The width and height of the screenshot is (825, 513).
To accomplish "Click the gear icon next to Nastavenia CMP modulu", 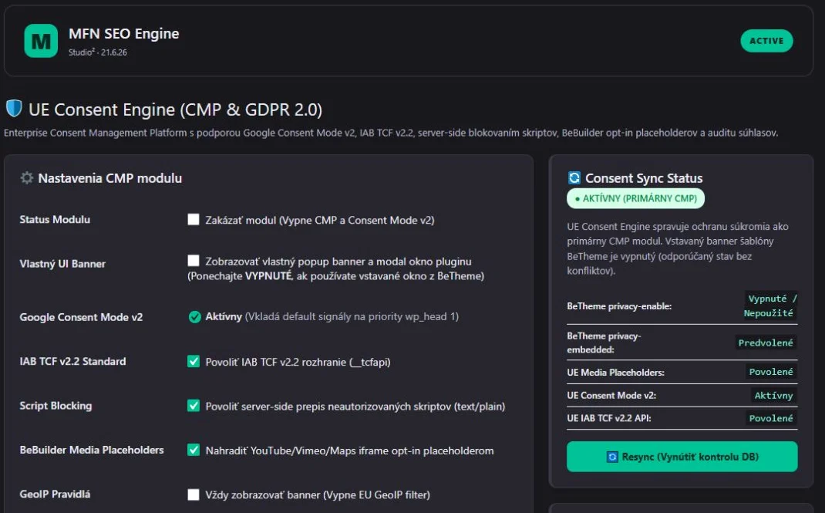I will coord(27,178).
